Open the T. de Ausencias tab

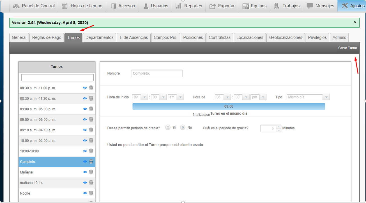(133, 37)
